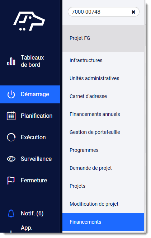Click the Exécution circle icon
Screen dimensions: 151x238
click(11, 137)
